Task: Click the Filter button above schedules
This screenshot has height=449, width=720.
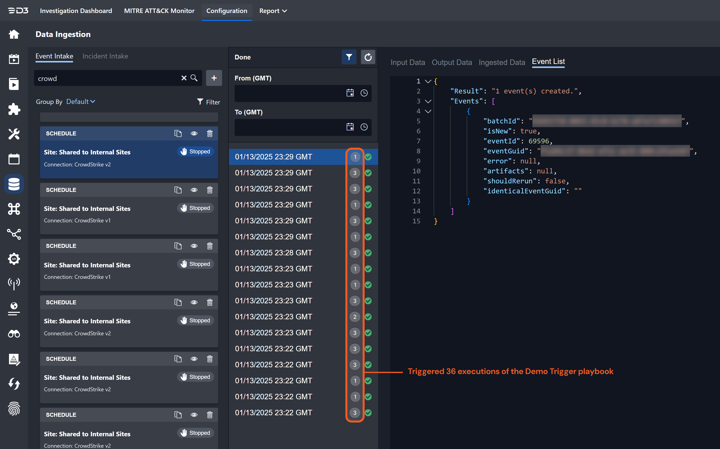Action: pos(209,102)
